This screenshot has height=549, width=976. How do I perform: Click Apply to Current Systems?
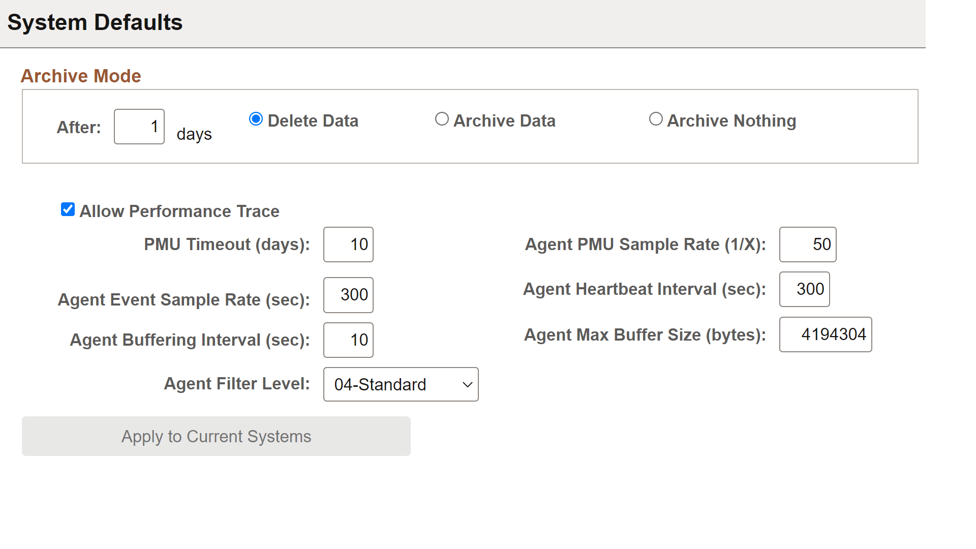point(216,436)
